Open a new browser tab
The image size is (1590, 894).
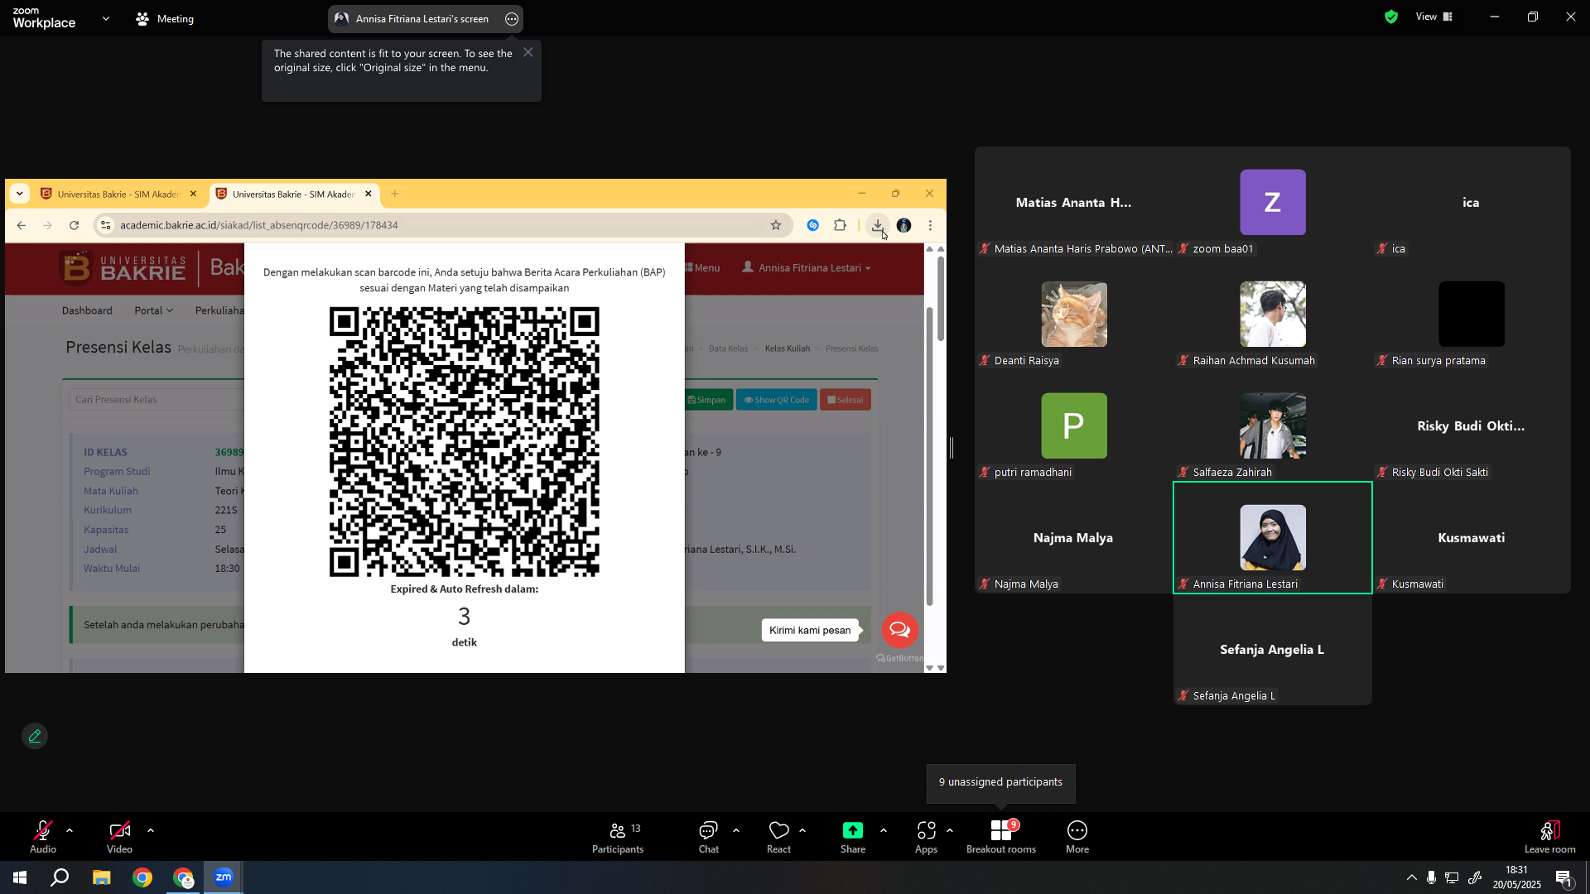click(395, 194)
